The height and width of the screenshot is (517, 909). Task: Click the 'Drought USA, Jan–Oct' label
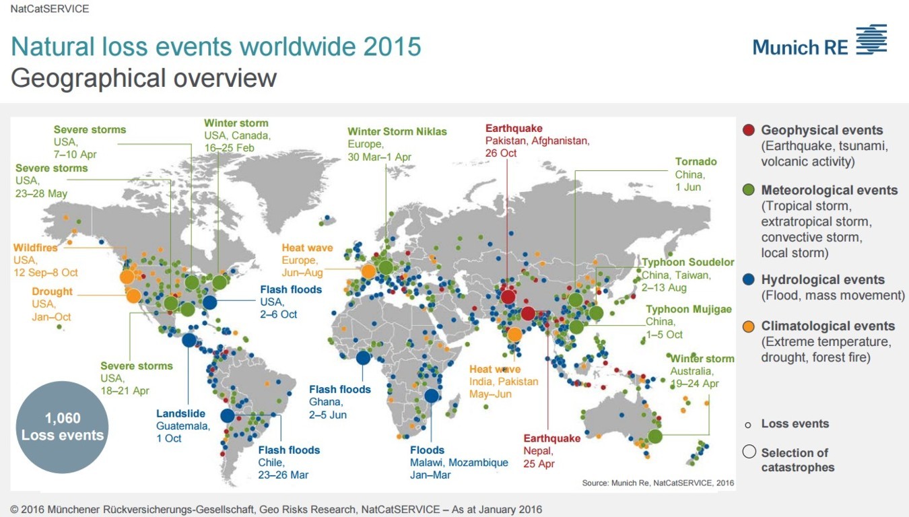(52, 304)
